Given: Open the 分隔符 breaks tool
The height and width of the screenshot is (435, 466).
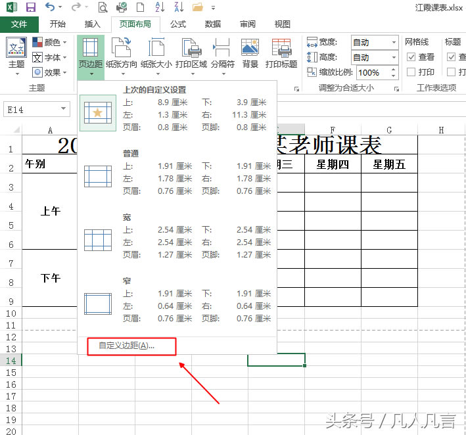Looking at the screenshot, I should 222,53.
